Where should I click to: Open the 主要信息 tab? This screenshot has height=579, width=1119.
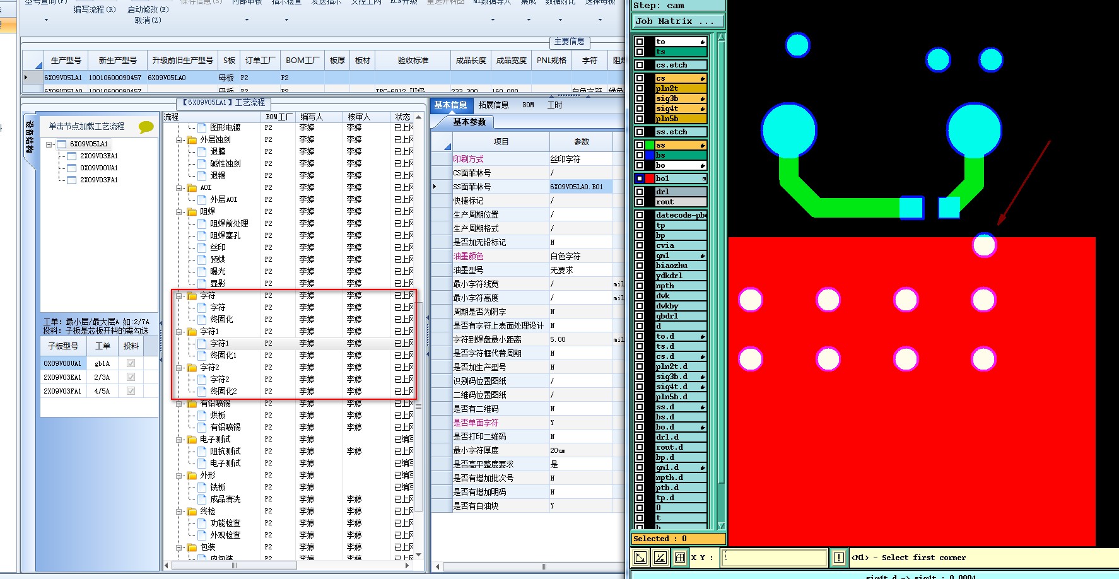tap(569, 42)
